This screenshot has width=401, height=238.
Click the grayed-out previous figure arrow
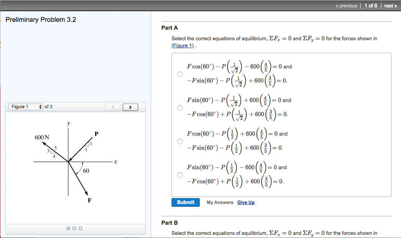coord(113,107)
